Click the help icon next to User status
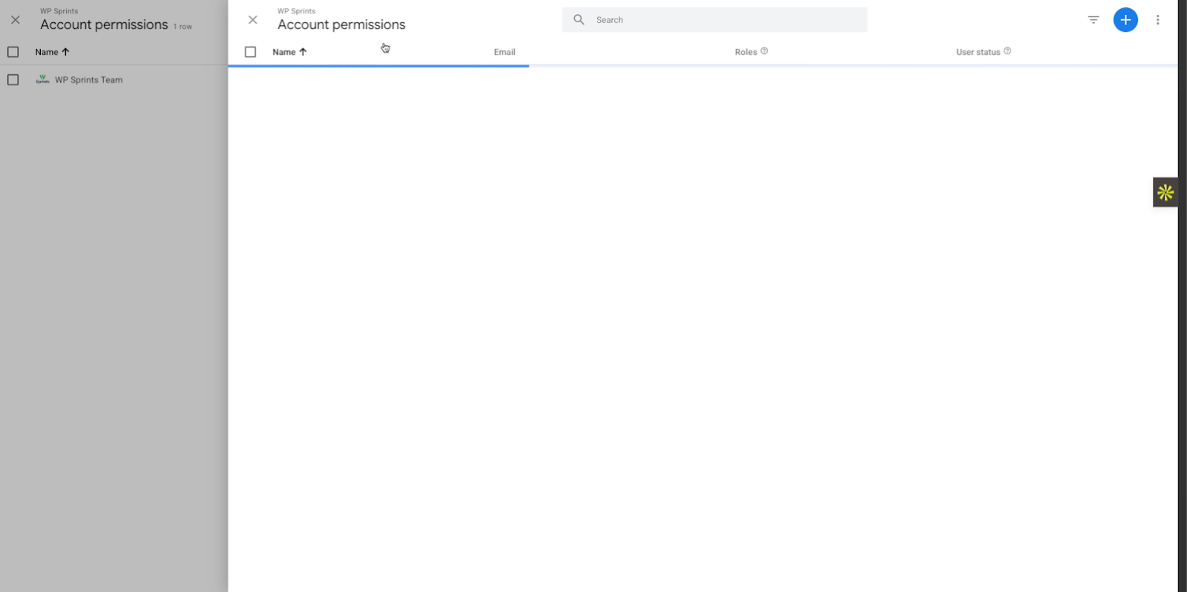The width and height of the screenshot is (1187, 592). (1007, 51)
